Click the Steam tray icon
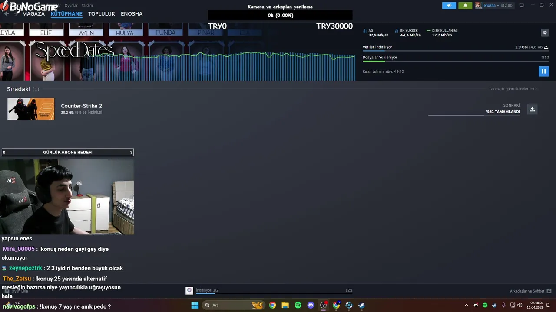The image size is (556, 312). 494,305
